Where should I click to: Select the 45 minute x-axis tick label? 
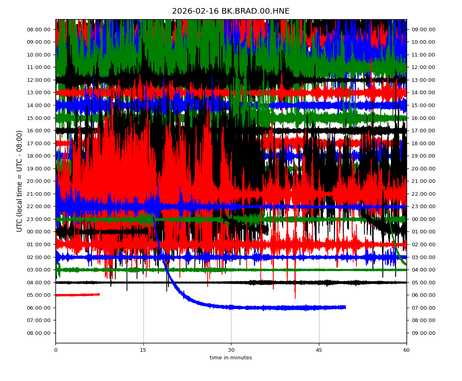coord(319,350)
